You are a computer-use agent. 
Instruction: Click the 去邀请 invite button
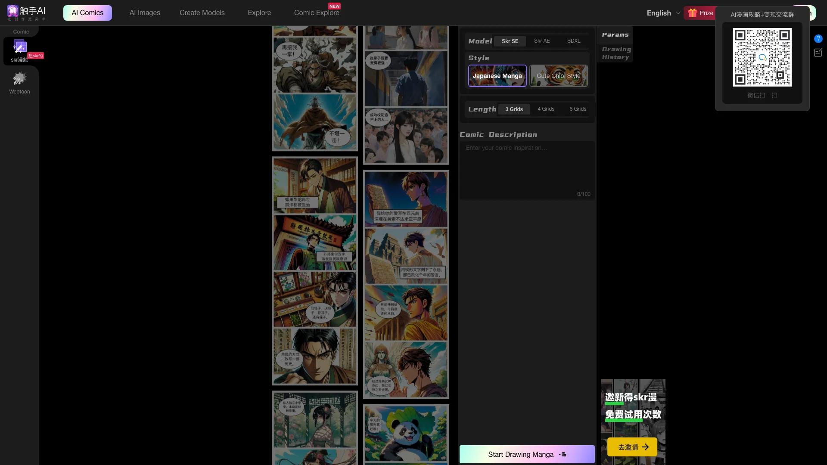tap(632, 447)
